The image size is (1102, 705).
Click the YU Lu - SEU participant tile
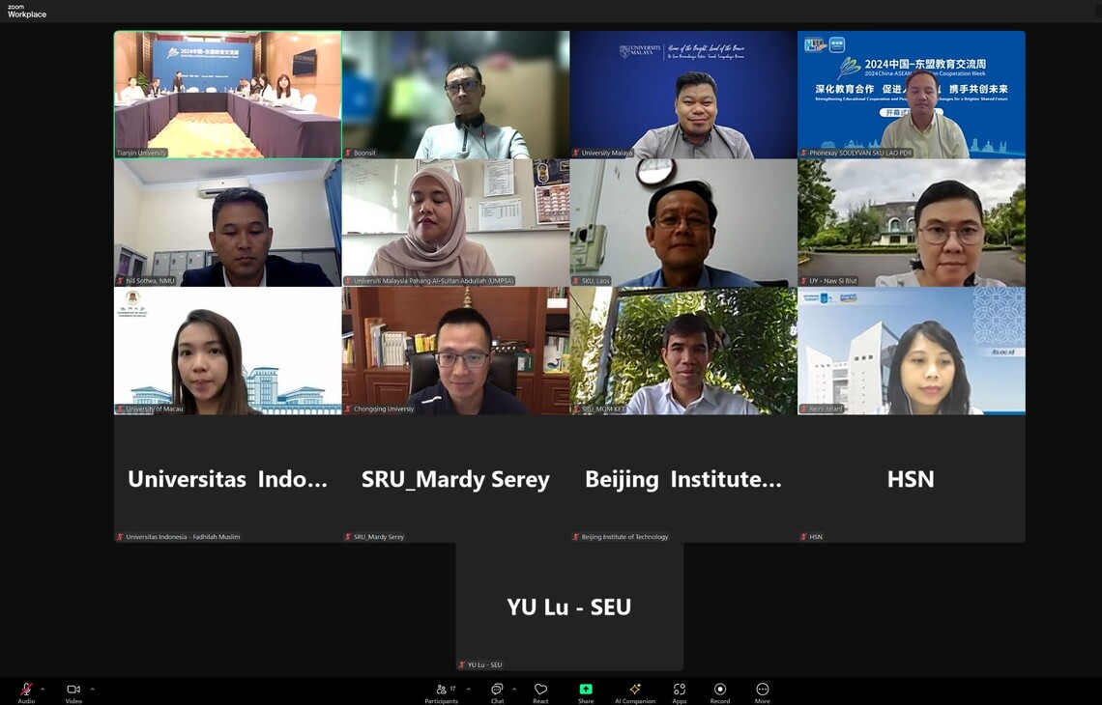(x=569, y=606)
